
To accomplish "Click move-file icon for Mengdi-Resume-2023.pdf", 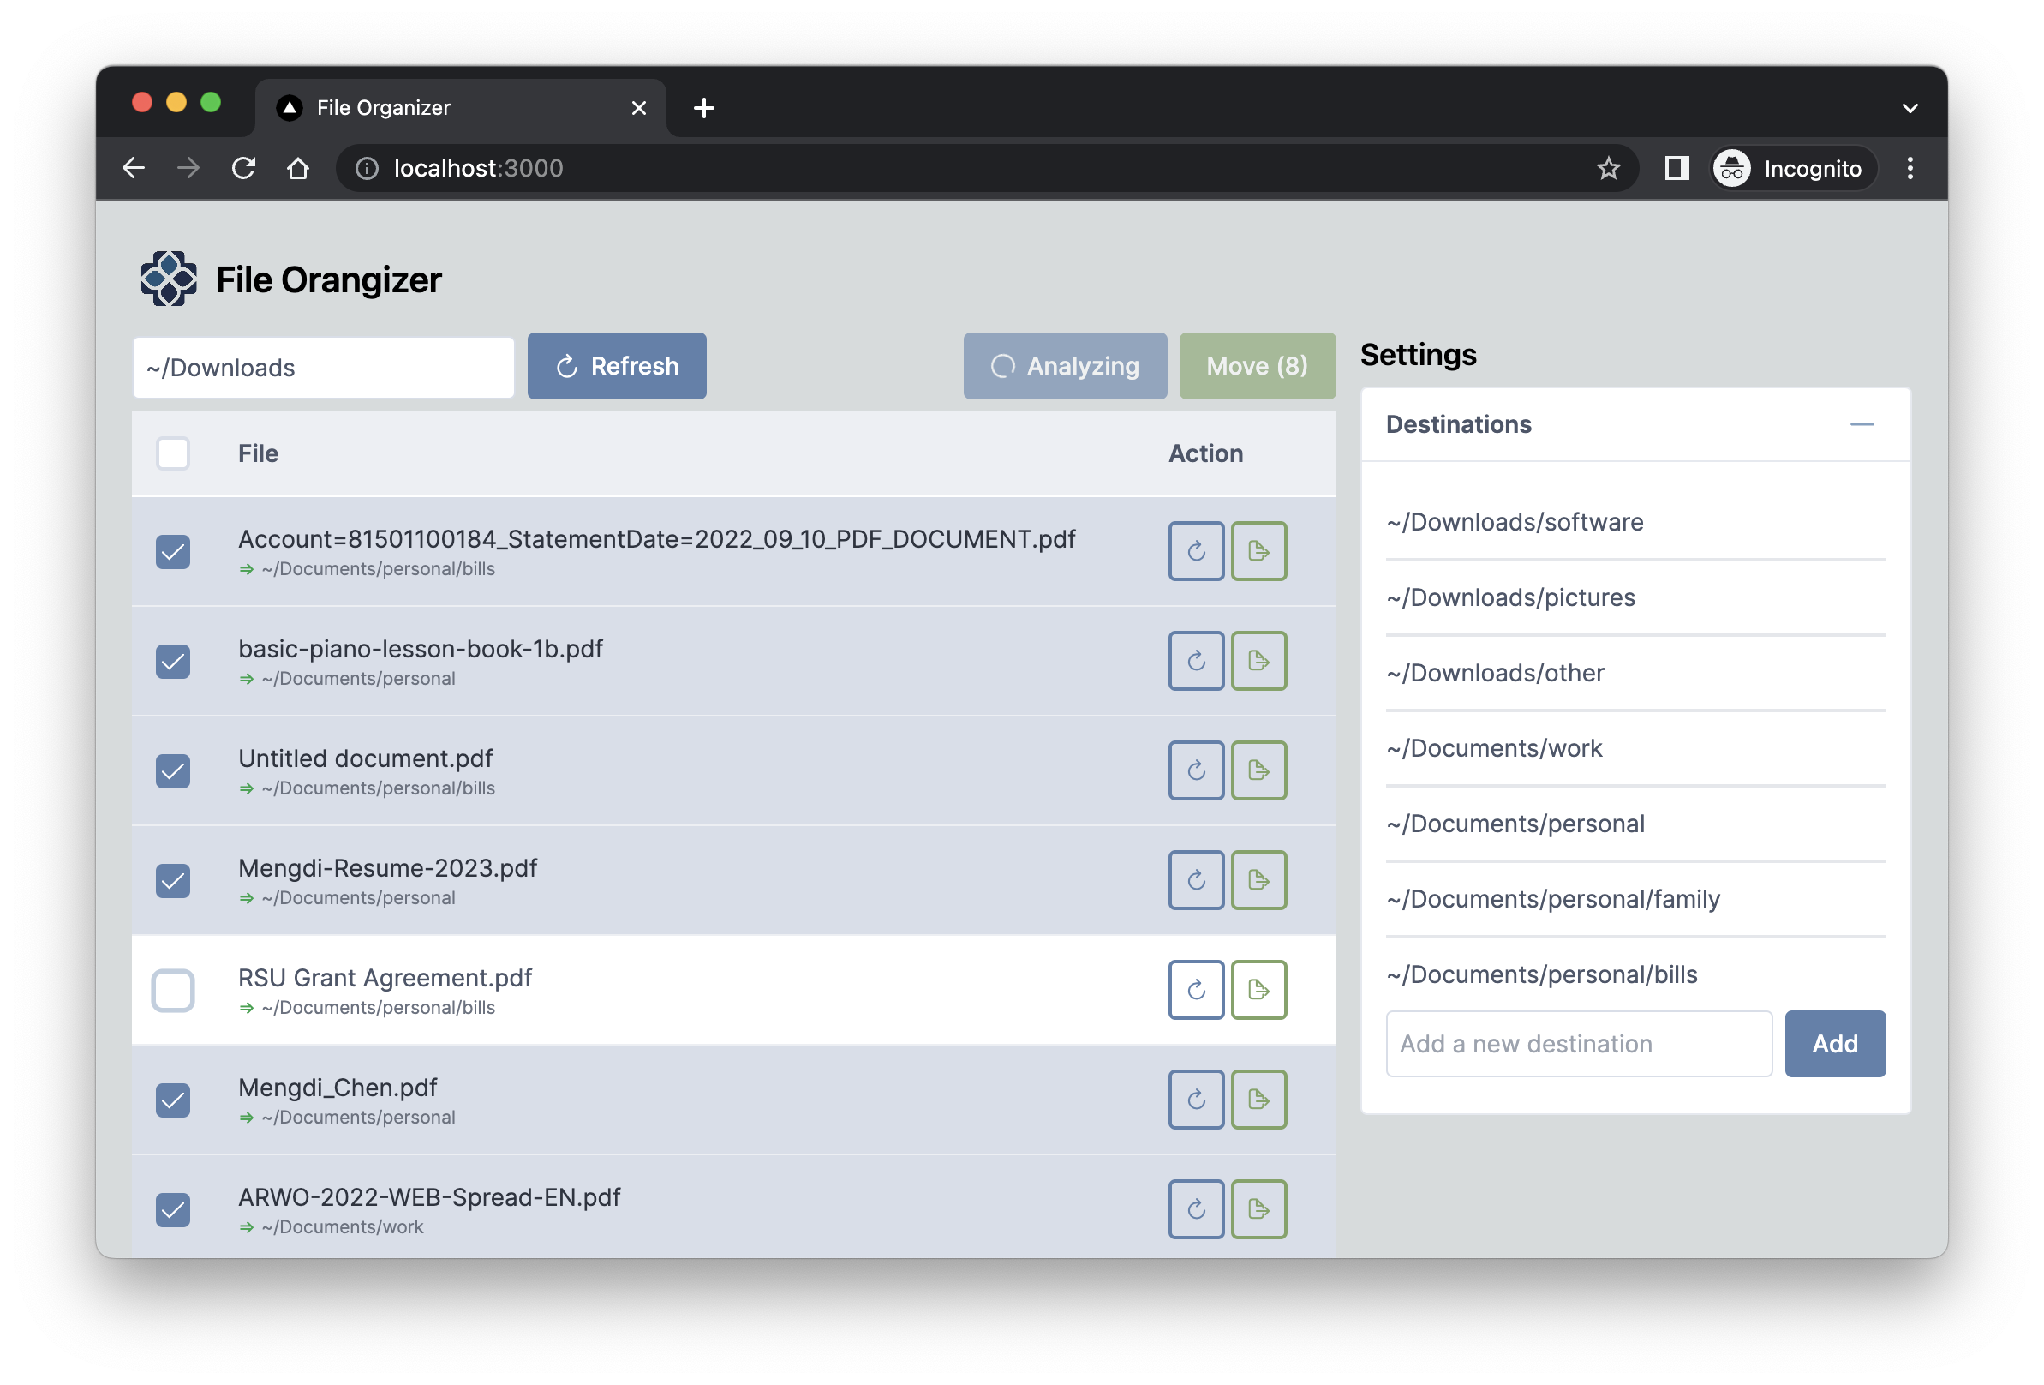I will [x=1258, y=880].
